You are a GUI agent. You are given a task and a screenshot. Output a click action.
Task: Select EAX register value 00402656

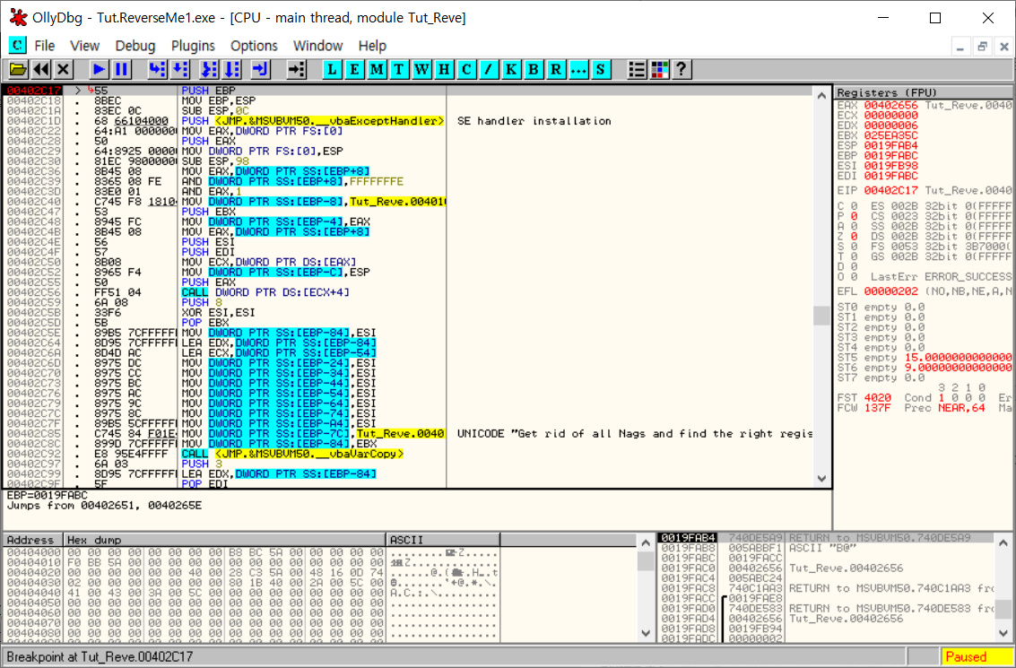(x=890, y=105)
